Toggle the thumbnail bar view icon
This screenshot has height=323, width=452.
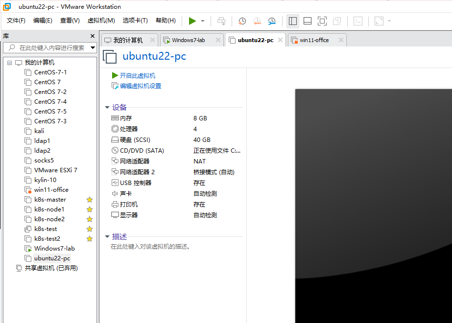click(x=308, y=21)
